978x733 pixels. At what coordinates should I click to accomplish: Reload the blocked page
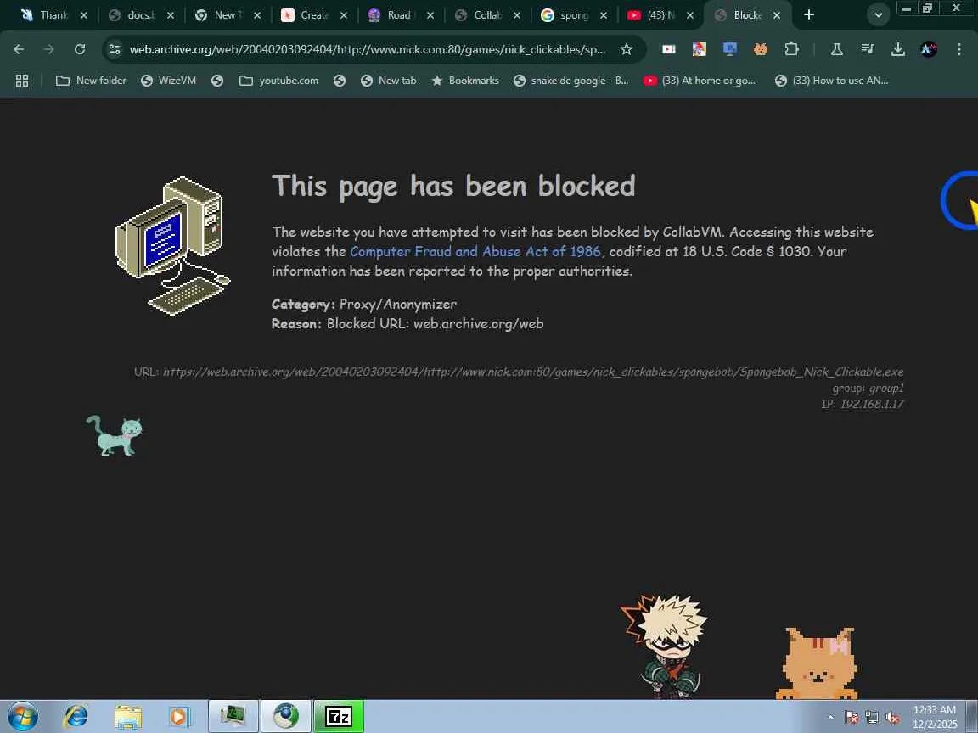(79, 49)
